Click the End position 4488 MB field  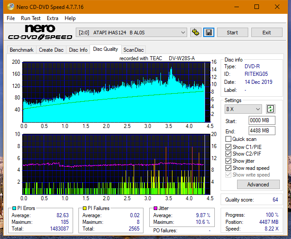click(x=262, y=131)
